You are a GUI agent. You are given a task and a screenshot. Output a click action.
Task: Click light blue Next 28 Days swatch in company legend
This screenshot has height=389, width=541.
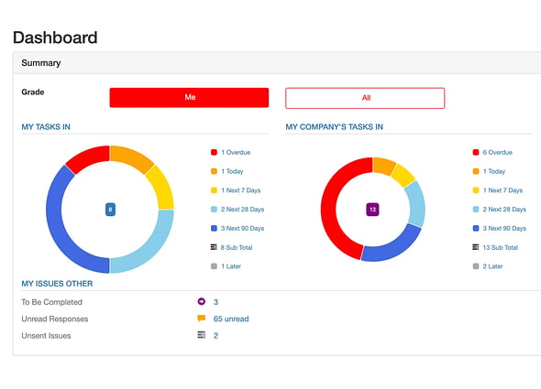[476, 209]
